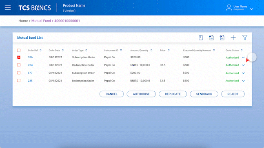The width and height of the screenshot is (264, 148).
Task: Click the REPLICATE button
Action: click(173, 94)
